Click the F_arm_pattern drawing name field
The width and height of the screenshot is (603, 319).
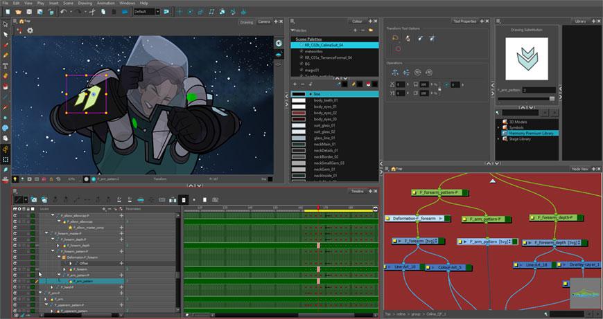pos(539,90)
